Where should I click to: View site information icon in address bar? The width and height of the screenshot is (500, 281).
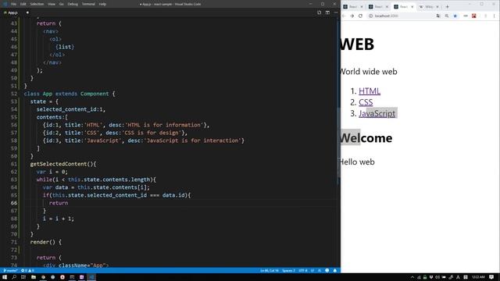coord(370,16)
